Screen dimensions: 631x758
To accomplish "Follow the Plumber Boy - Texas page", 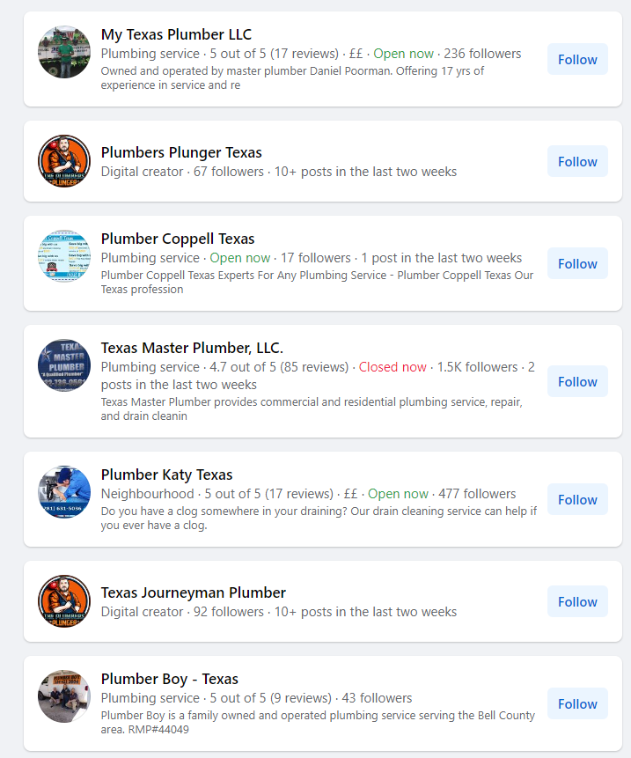I will (576, 703).
